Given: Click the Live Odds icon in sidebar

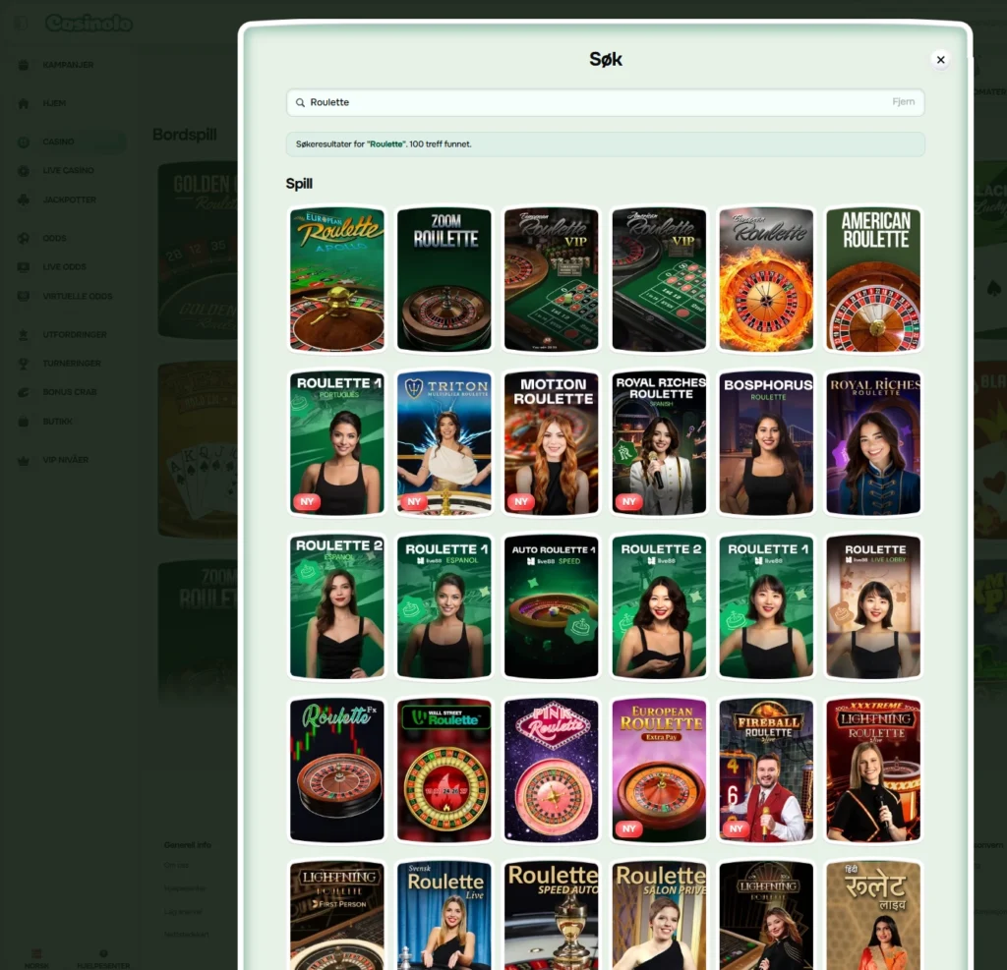Looking at the screenshot, I should click(x=24, y=267).
